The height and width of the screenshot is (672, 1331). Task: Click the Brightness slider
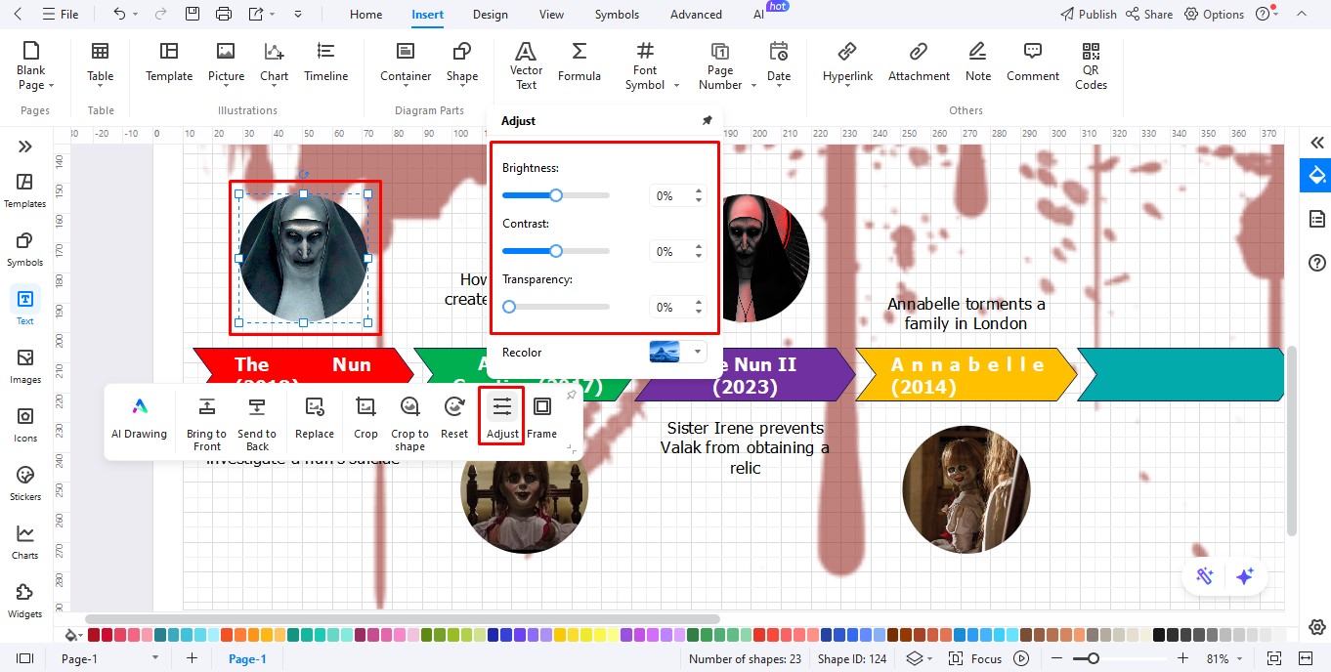pyautogui.click(x=555, y=195)
